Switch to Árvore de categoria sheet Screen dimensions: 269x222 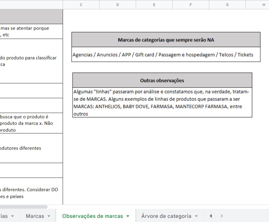coord(166,216)
